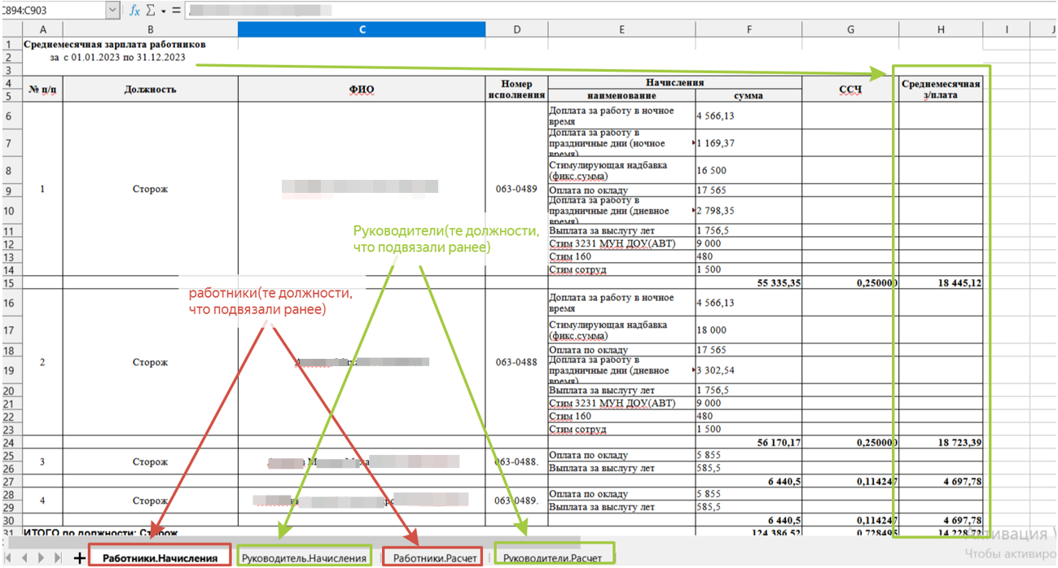Add a new sheet with plus icon
This screenshot has width=1058, height=568.
click(79, 557)
